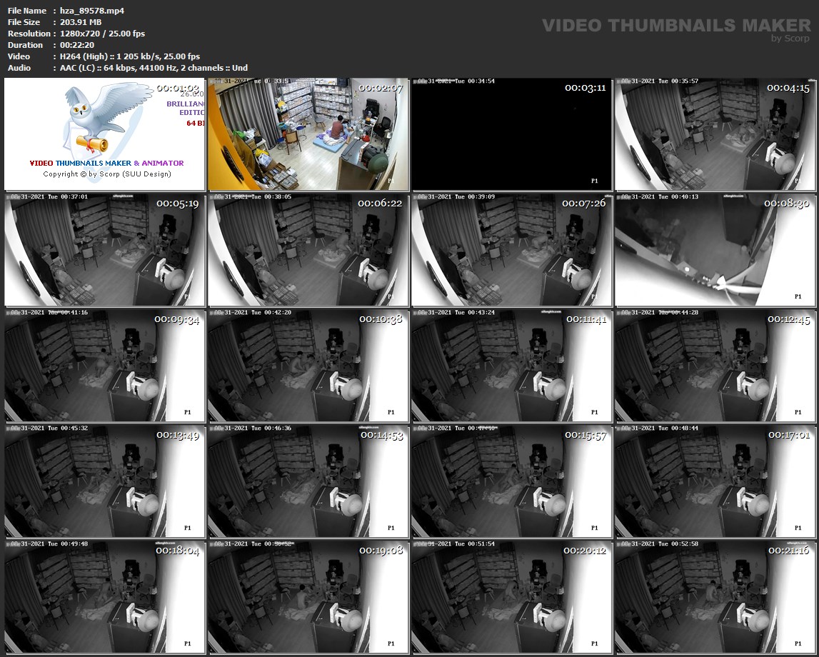This screenshot has height=657, width=819.
Task: Select the thumbnail at timestamp 00:08:30
Action: pos(715,249)
